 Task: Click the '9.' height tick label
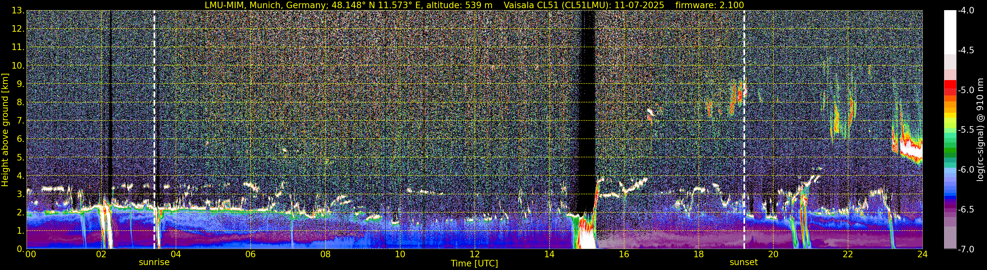(x=20, y=84)
